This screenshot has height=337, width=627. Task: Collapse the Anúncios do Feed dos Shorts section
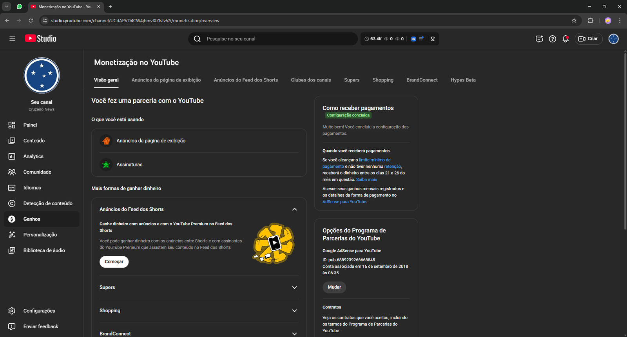tap(294, 209)
